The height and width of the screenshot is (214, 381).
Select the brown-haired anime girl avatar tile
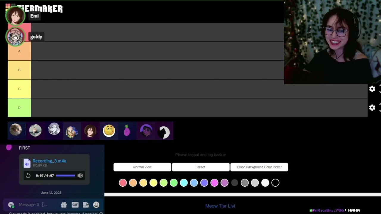pyautogui.click(x=90, y=130)
